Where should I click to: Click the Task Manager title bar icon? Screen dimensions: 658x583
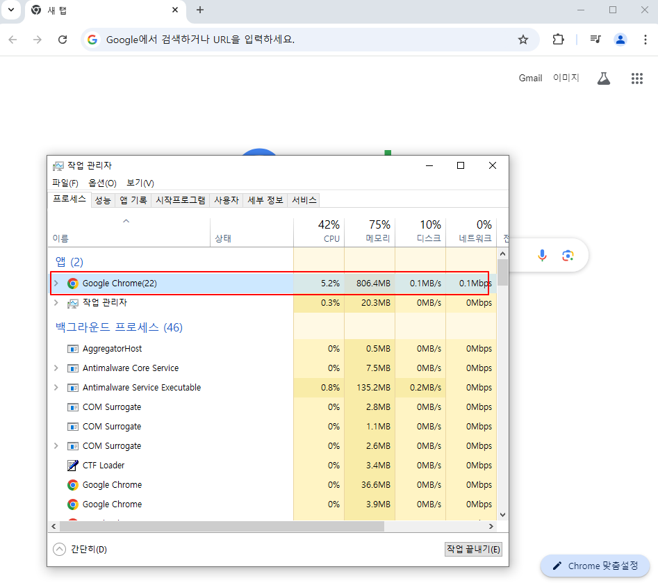tap(58, 166)
